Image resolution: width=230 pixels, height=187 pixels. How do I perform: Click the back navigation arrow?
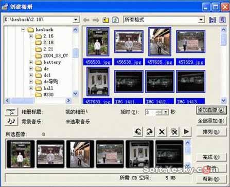(86, 20)
